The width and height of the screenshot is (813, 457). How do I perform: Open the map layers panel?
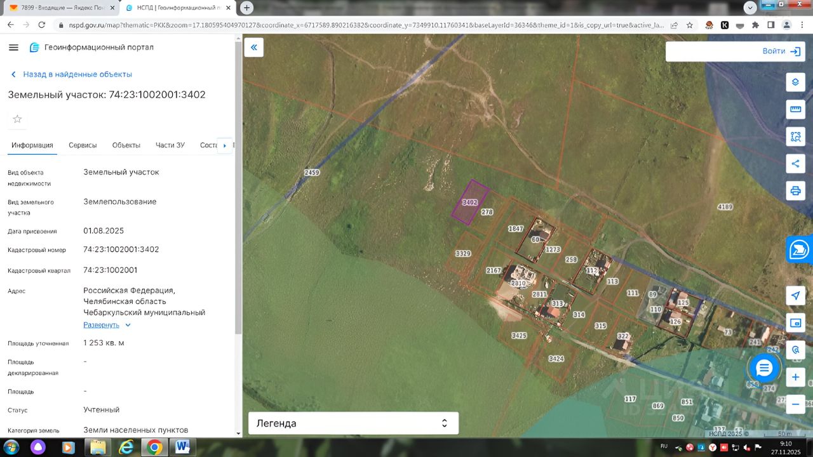(795, 83)
